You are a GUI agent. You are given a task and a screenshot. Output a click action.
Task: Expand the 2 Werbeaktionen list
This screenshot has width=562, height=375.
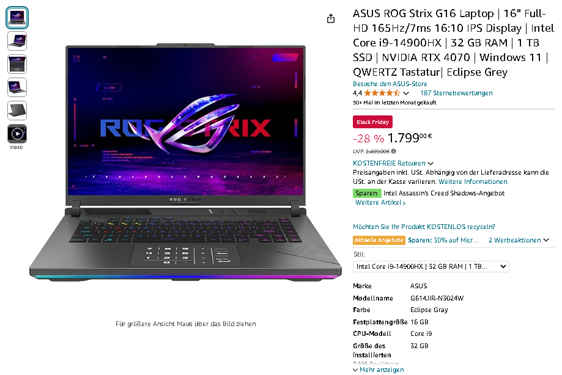click(518, 240)
